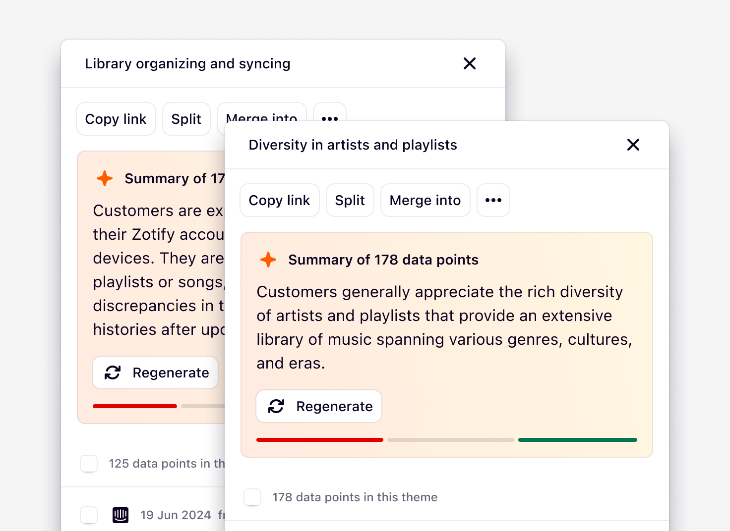Regenerate the Diversity theme summary

pyautogui.click(x=319, y=406)
